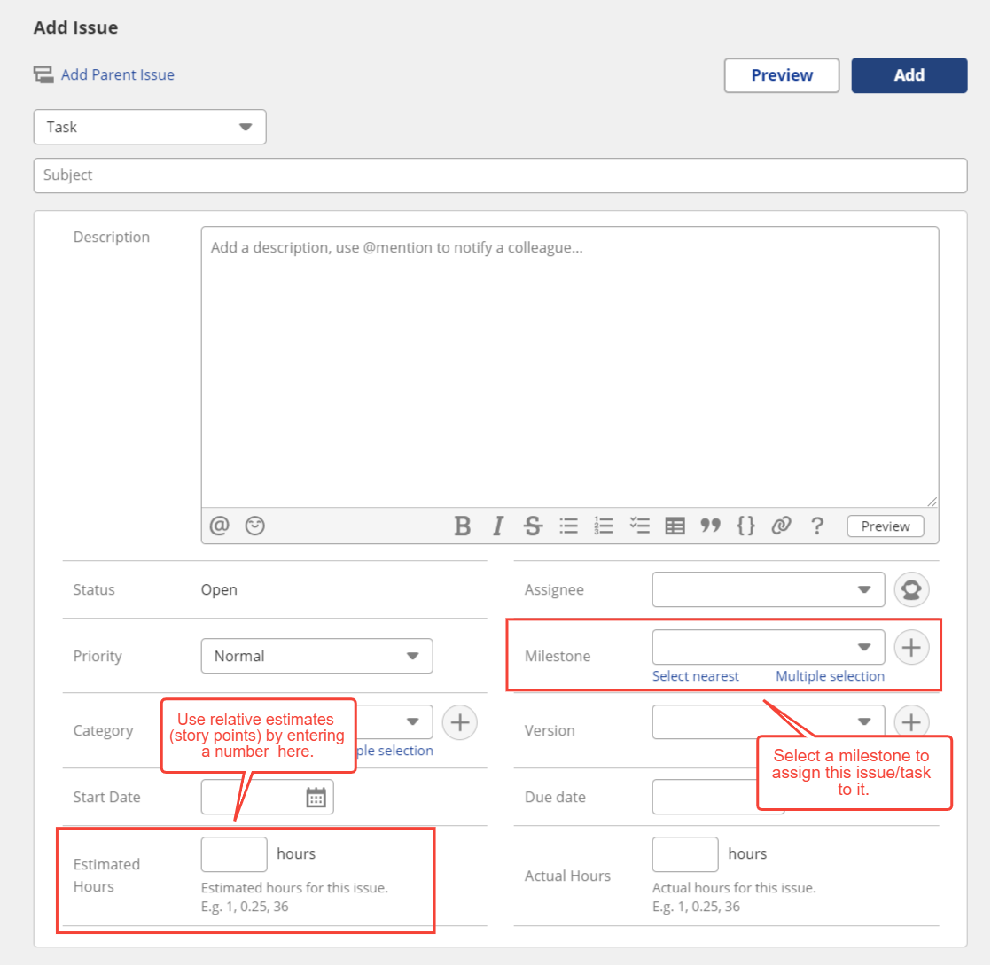Create a new milestone with the plus icon
Screen dimensions: 991x966
[911, 647]
